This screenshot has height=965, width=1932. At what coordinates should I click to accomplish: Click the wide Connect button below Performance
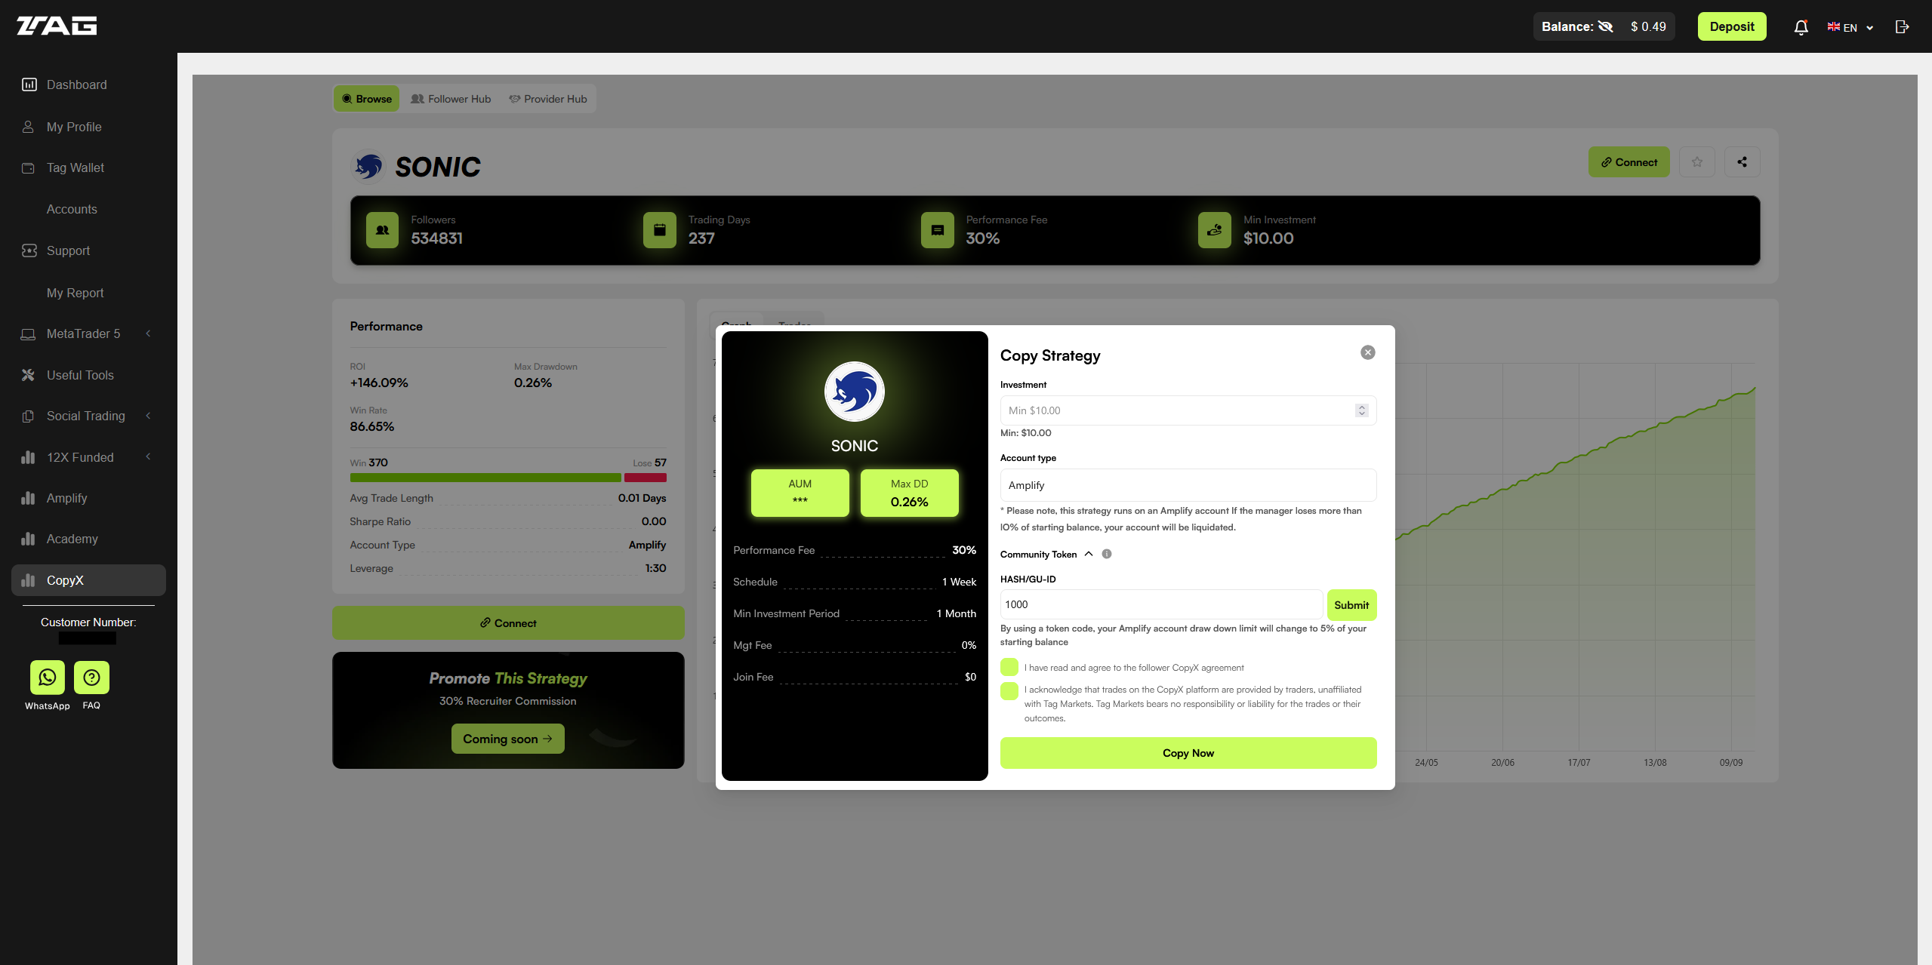tap(508, 623)
